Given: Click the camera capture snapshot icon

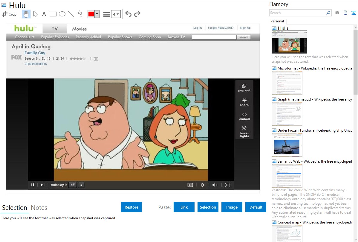Looking at the screenshot, I should pyautogui.click(x=337, y=13).
